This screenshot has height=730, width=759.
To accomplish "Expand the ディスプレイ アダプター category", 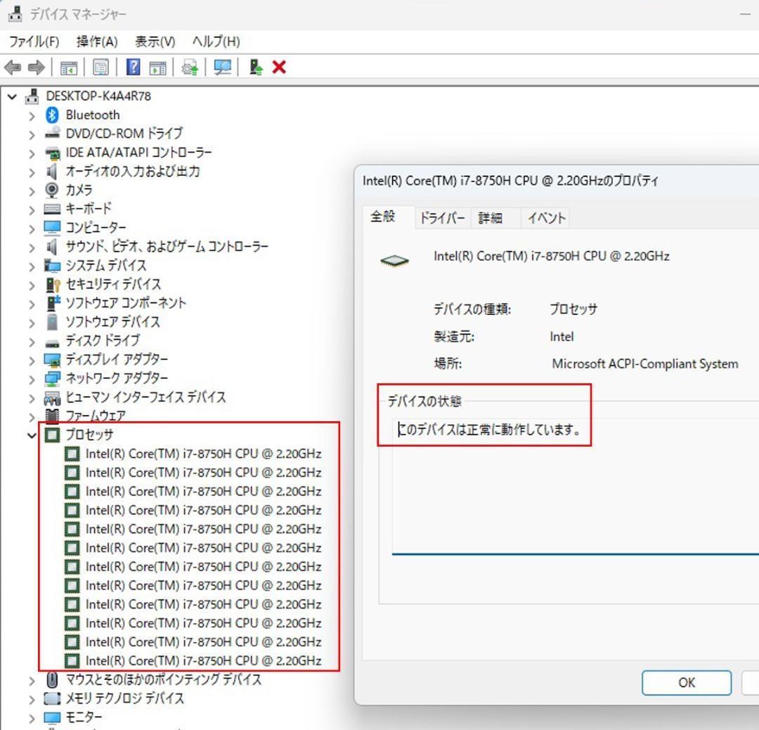I will pyautogui.click(x=32, y=359).
